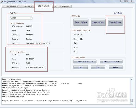Screen dimensions: 136x108
Task: Click the drive name DG-16D2S in Drive Properties
Action: [x=30, y=59]
